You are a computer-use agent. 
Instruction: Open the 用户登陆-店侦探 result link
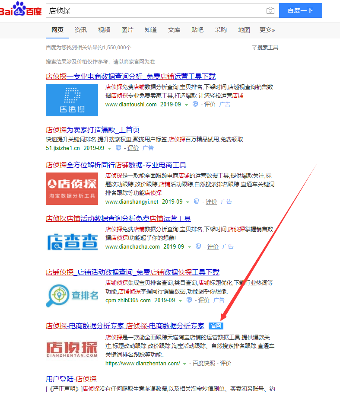click(71, 379)
